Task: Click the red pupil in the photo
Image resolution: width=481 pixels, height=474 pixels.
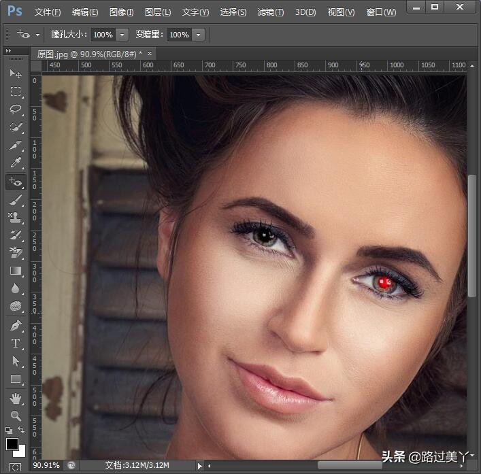Action: [x=384, y=282]
